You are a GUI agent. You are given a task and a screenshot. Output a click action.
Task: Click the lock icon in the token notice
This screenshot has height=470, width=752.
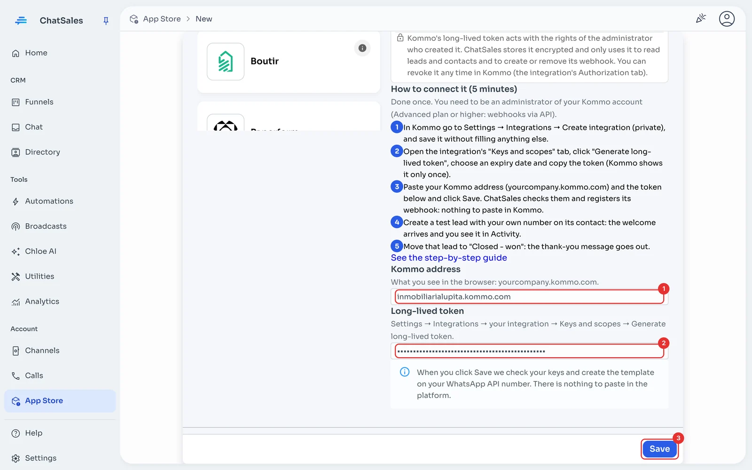[400, 38]
